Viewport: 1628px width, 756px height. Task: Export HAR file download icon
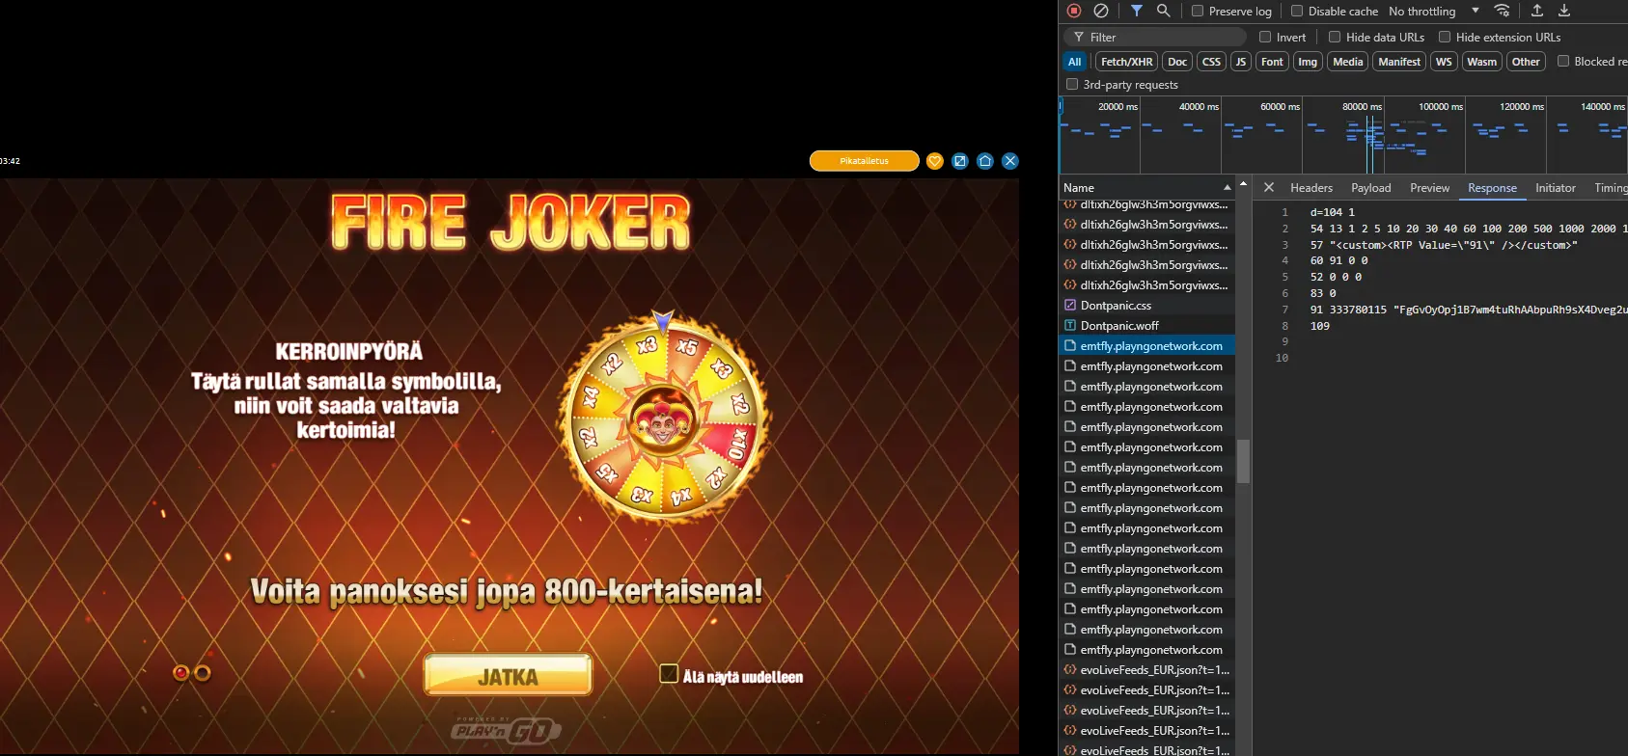pos(1564,11)
